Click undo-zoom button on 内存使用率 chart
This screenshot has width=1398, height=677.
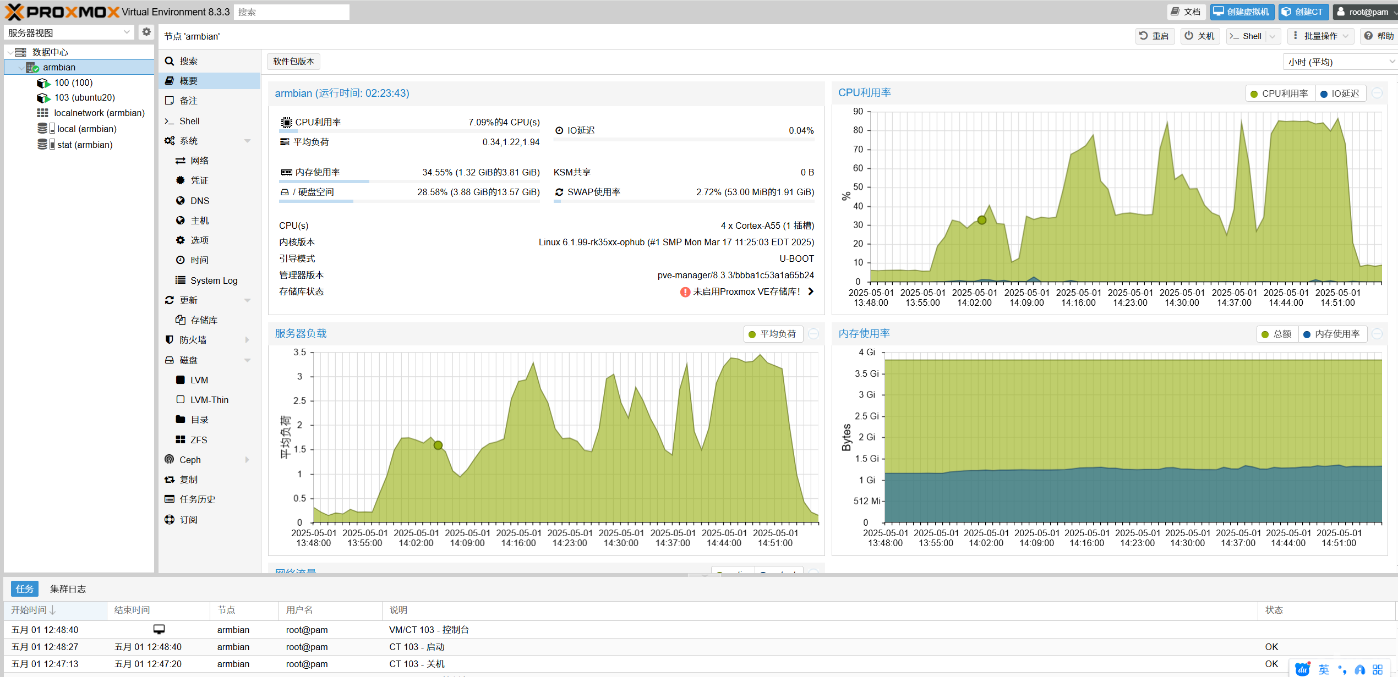point(1377,334)
